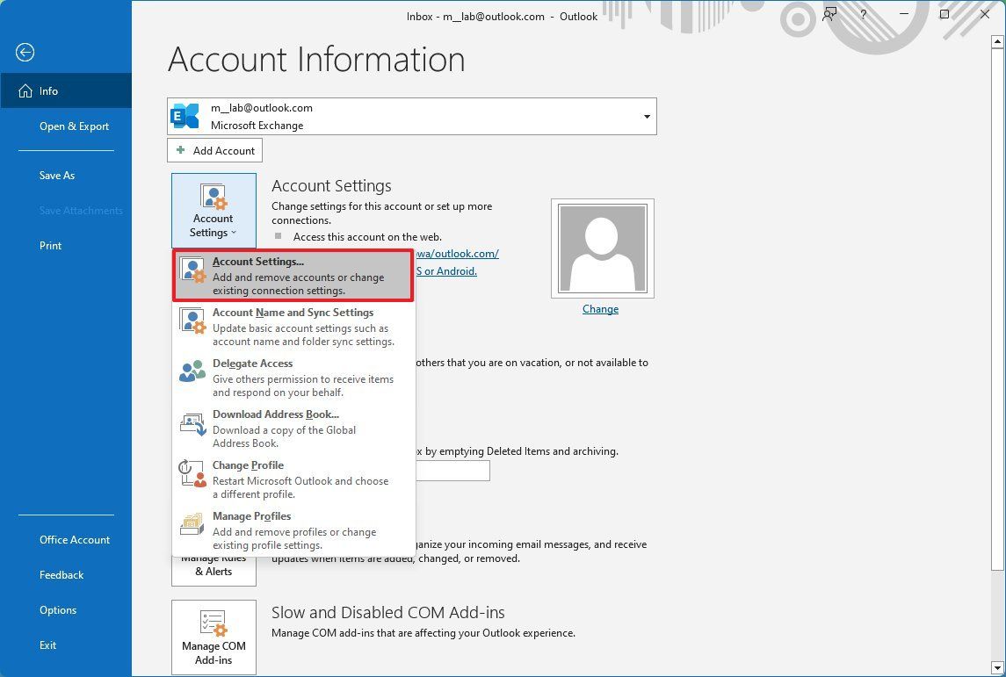Click the contact feedback icon in title bar
This screenshot has width=1006, height=677.
829,15
